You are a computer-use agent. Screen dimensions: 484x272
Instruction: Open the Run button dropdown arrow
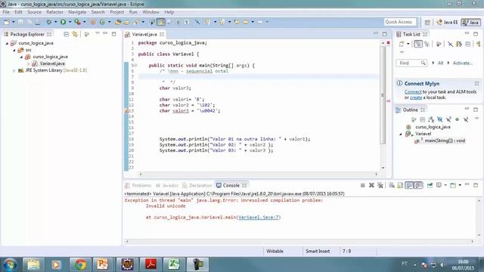(x=70, y=22)
